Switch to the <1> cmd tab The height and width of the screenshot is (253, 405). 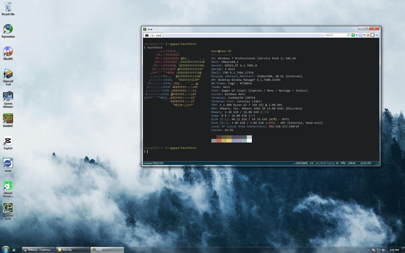pos(153,35)
